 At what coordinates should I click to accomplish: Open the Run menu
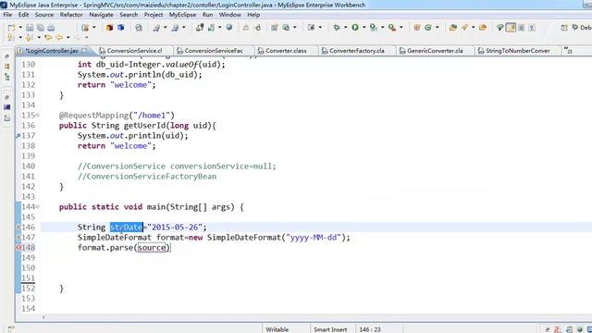(x=207, y=15)
